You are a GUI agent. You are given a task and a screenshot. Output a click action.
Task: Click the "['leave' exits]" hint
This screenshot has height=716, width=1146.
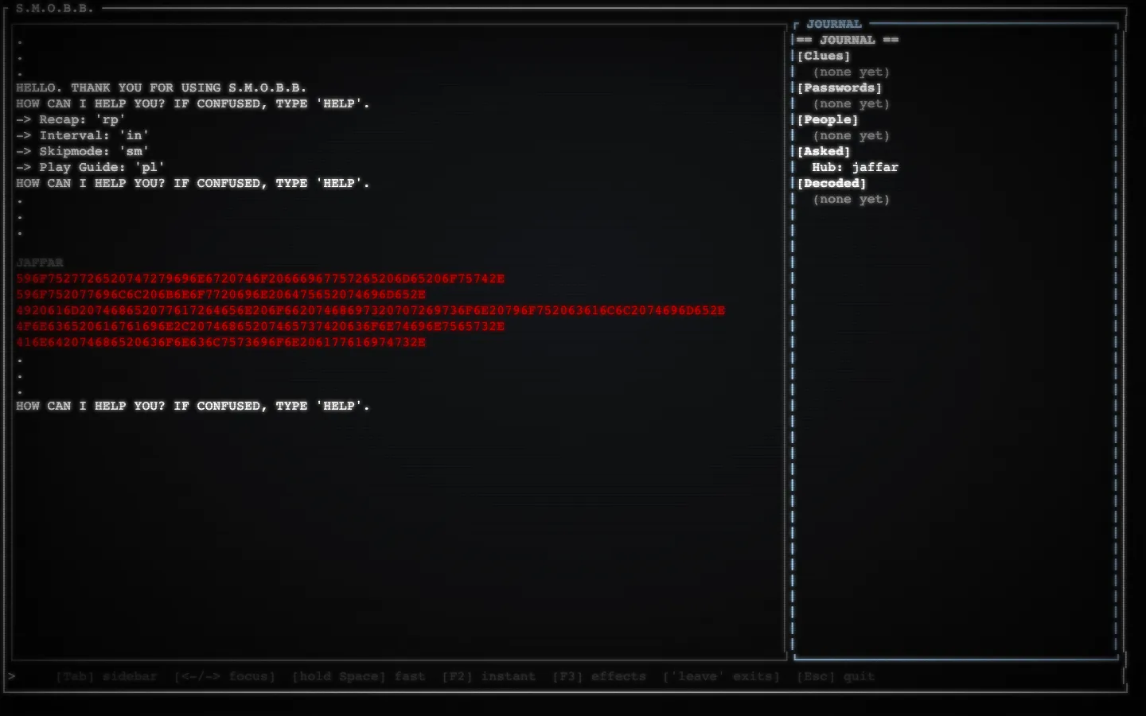click(x=721, y=676)
